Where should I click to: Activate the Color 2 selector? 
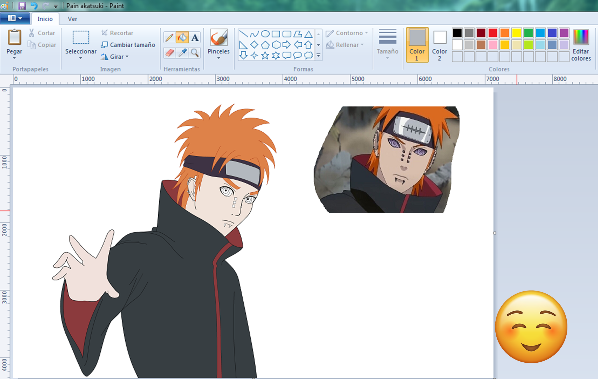point(439,45)
